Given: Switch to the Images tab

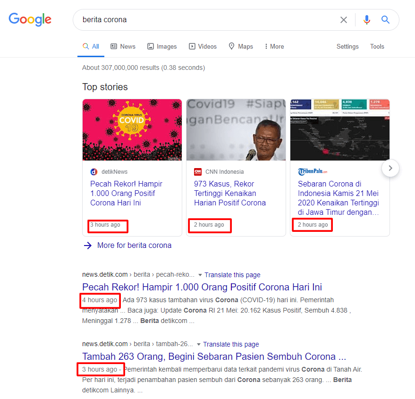Looking at the screenshot, I should (x=162, y=47).
